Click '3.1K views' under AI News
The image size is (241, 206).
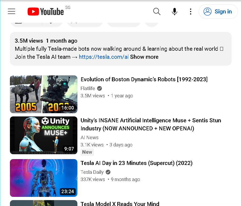point(92,145)
